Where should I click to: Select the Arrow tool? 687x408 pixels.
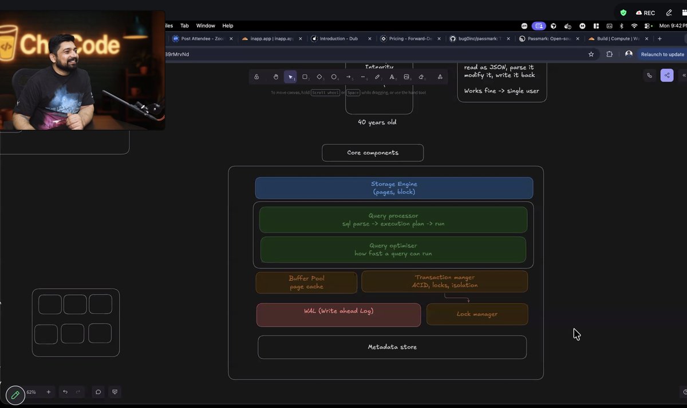click(x=349, y=77)
